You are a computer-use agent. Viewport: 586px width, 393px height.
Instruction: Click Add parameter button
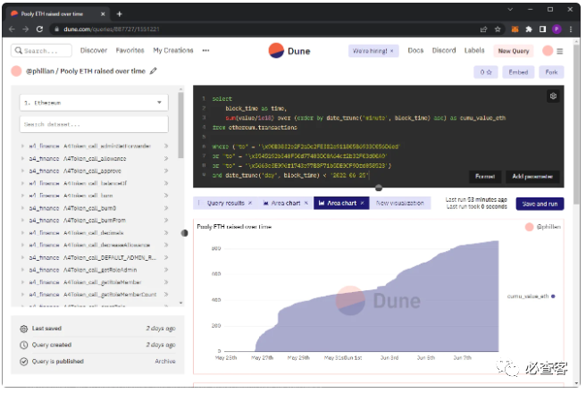pos(532,176)
